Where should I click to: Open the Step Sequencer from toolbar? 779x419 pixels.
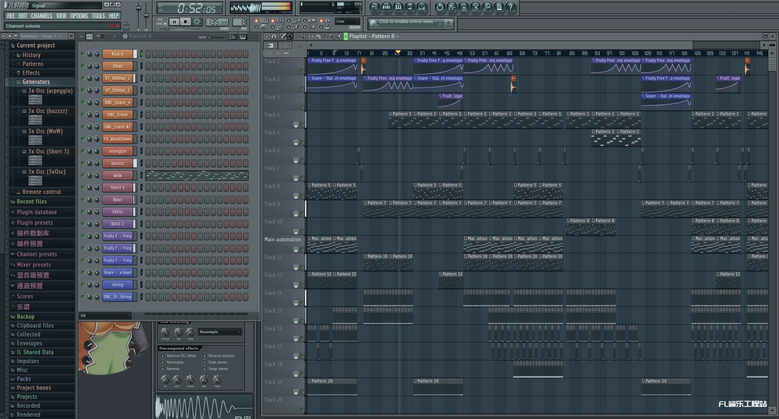coord(386,7)
